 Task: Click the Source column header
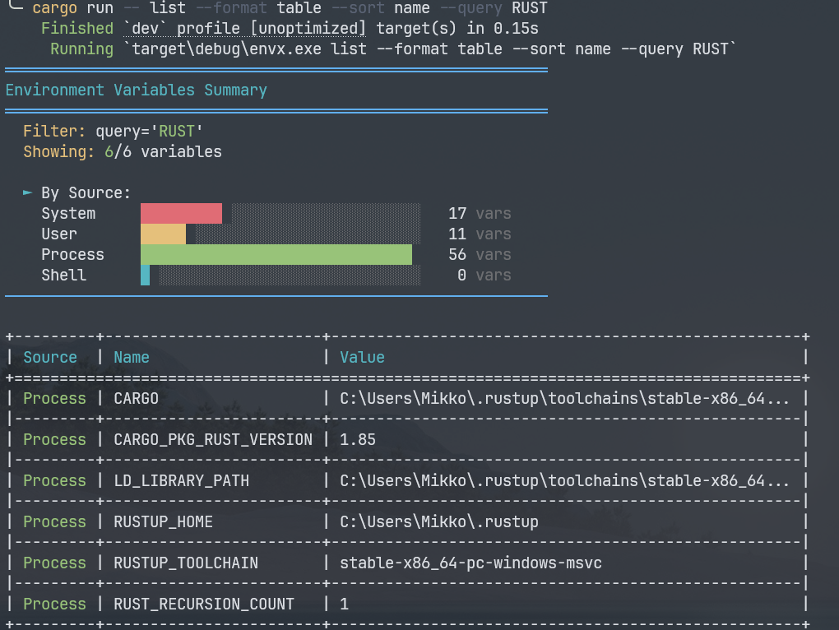pos(49,357)
